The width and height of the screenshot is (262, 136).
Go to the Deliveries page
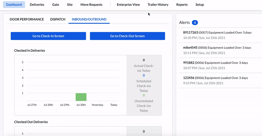point(37,5)
